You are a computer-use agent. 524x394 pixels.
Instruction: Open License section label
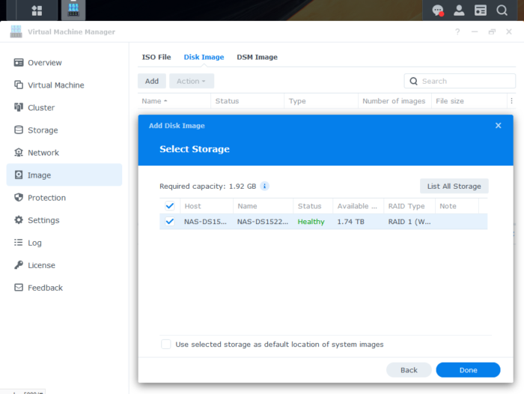click(41, 265)
